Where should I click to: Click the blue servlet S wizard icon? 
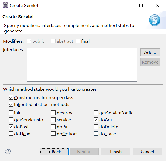point(155,20)
